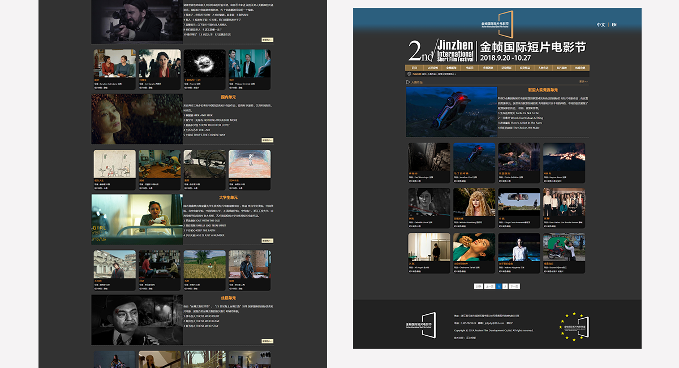Select page 1 in pagination
The width and height of the screenshot is (679, 368).
point(499,287)
